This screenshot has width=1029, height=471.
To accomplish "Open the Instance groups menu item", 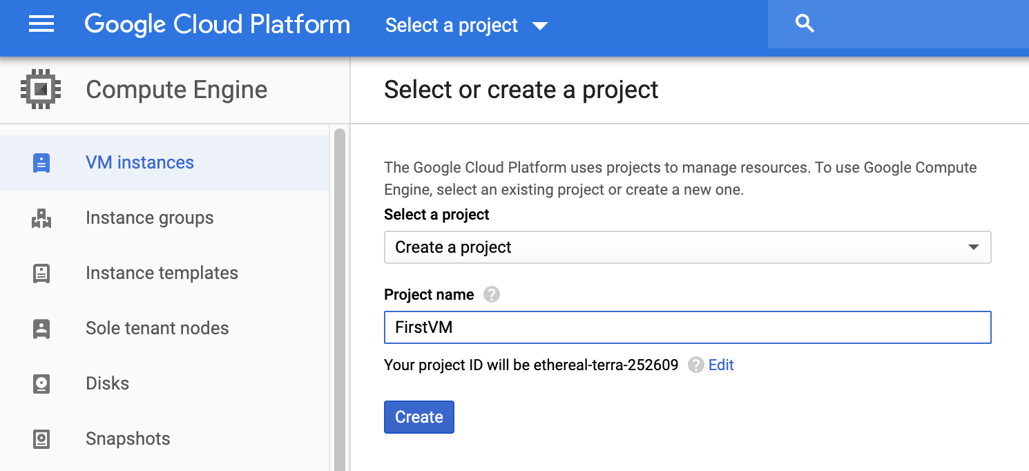I will click(x=149, y=218).
